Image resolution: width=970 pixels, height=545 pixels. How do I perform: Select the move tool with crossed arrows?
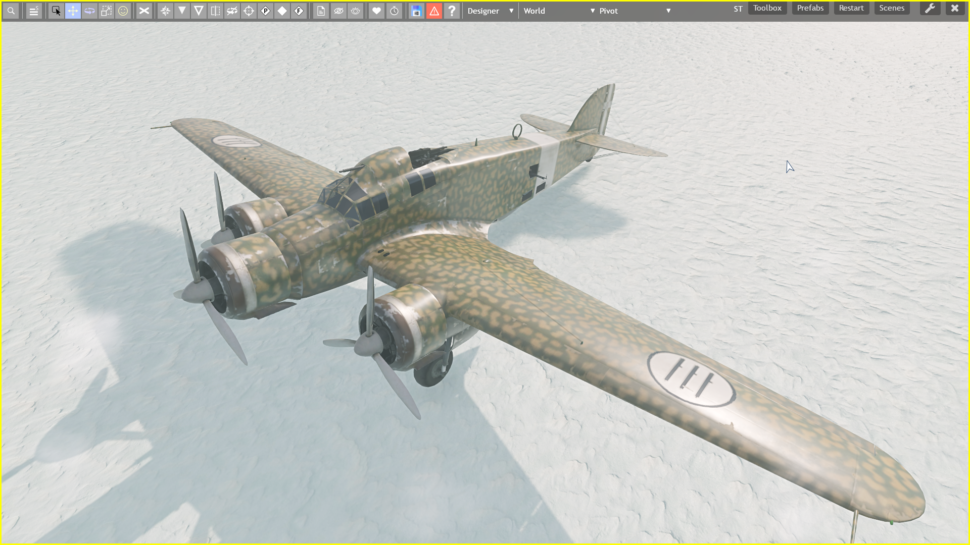[73, 11]
